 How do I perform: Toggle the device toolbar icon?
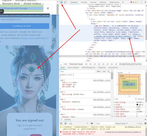(x=65, y=2)
